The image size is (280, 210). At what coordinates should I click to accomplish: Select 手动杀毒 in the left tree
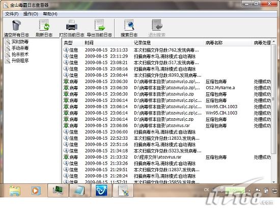(20, 48)
